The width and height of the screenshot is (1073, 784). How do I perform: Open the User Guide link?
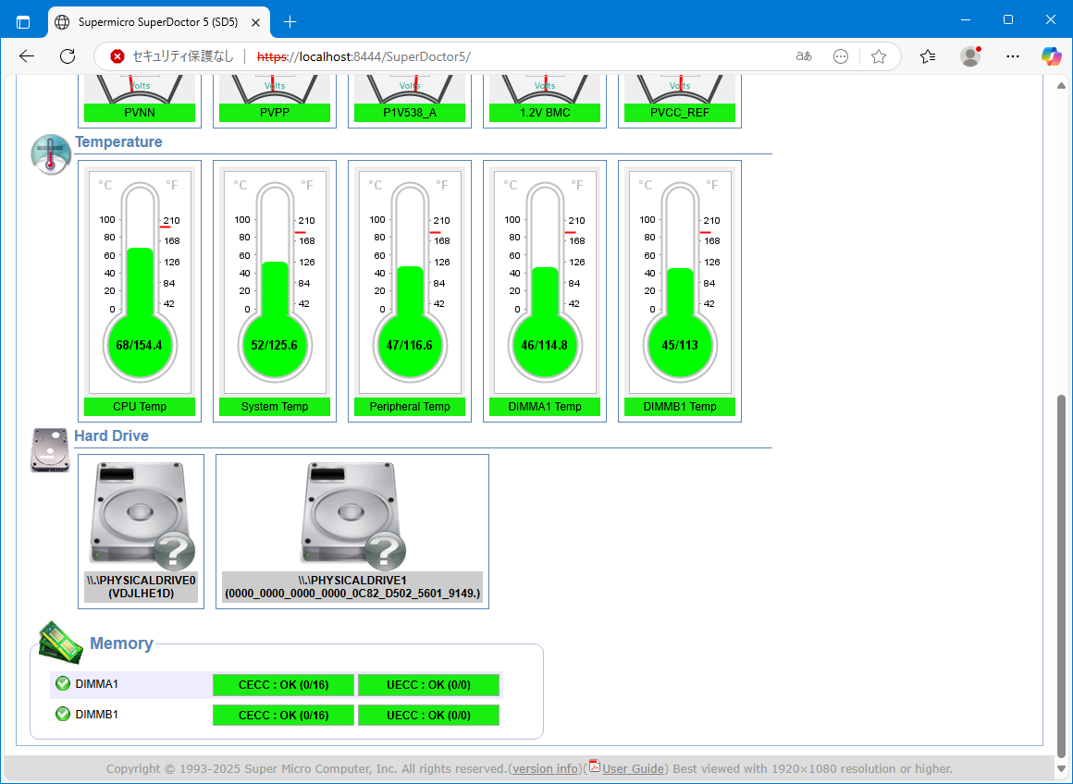click(633, 768)
